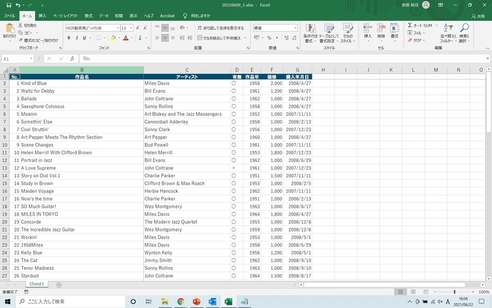Click the fill color yellow swatch
492x308 pixels.
point(113,38)
